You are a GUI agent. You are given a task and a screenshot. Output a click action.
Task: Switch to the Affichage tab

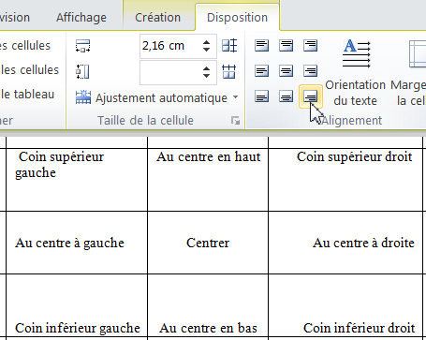(81, 18)
